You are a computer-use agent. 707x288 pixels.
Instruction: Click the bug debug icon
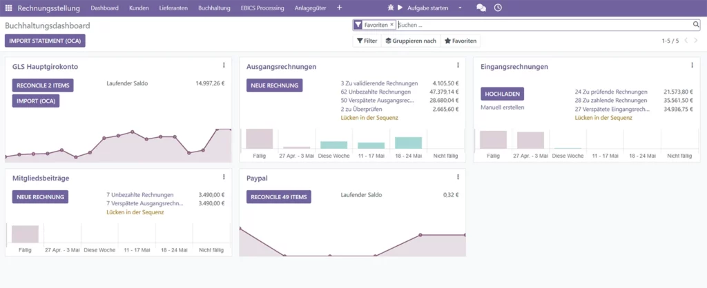pos(391,8)
